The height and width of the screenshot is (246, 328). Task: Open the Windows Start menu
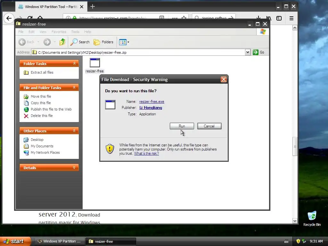[x=15, y=241]
